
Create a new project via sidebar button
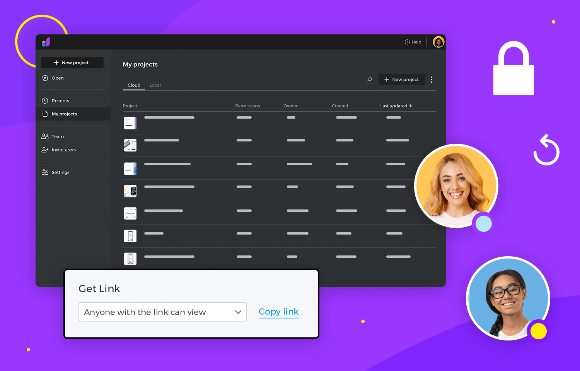[x=72, y=62]
